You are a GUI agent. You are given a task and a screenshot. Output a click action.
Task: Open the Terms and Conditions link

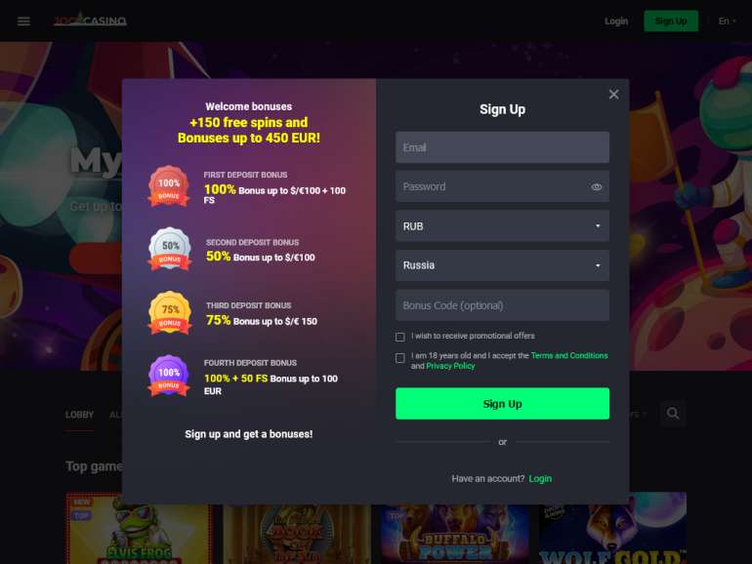coord(569,355)
